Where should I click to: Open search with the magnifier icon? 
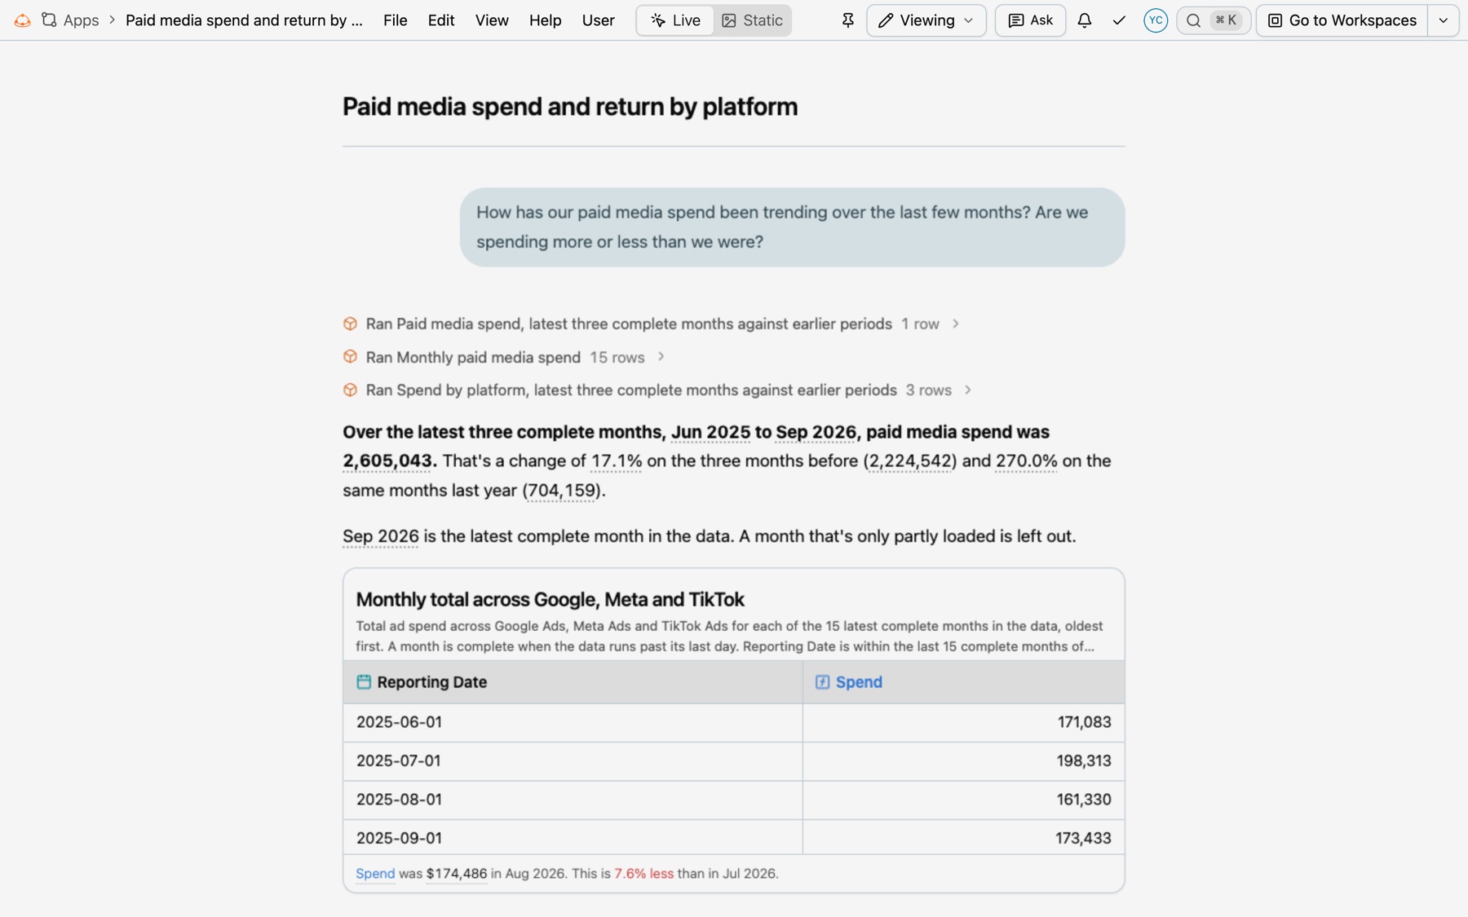1194,20
